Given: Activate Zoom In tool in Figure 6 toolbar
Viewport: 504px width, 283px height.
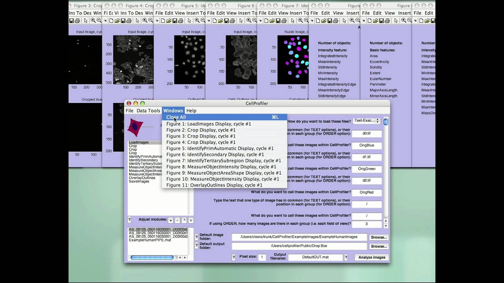Looking at the screenshot, I should coord(248,20).
